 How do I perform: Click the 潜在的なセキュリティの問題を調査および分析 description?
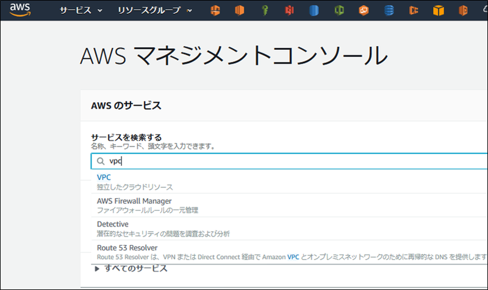click(163, 233)
